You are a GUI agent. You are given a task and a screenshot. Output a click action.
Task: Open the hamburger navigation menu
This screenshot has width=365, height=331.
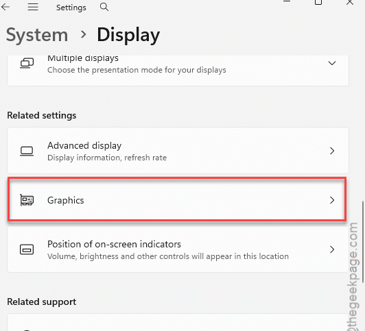coord(33,7)
